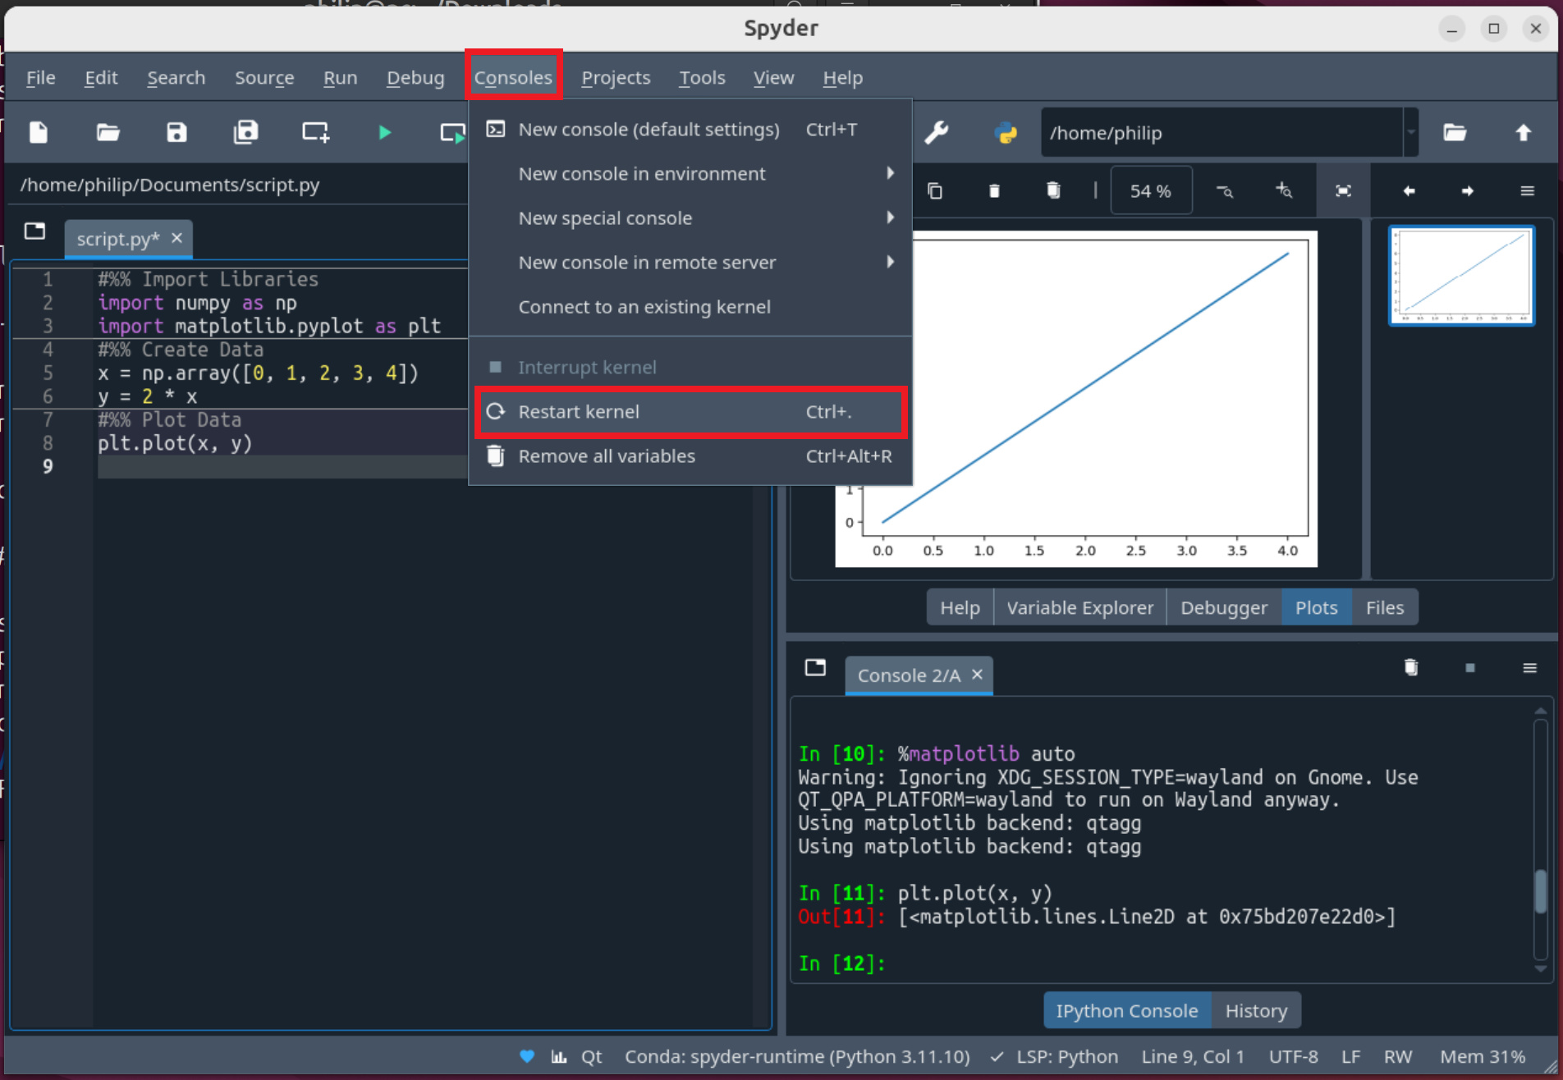Click Conda: spyder-runtime environment status

tap(797, 1056)
